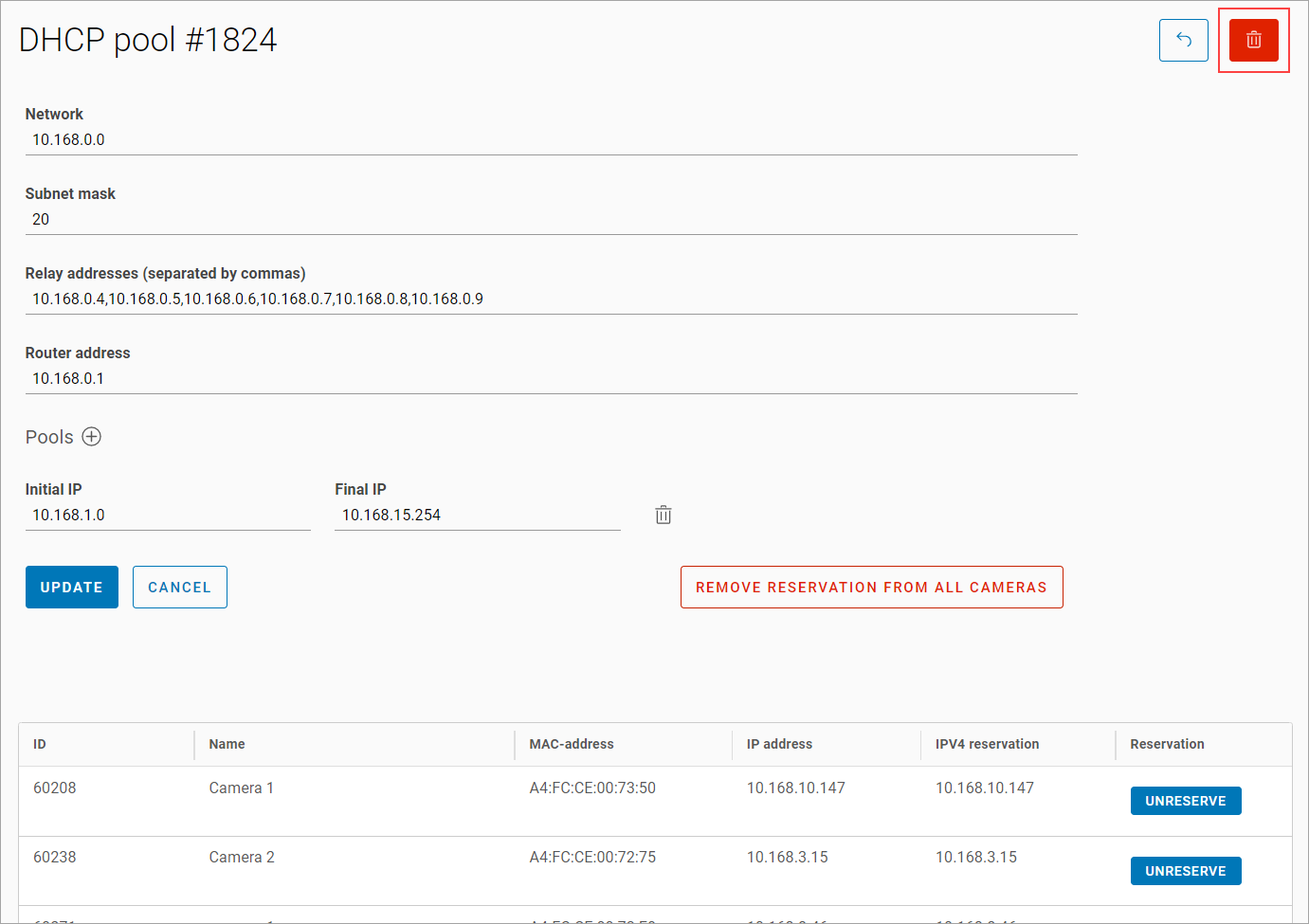Click the red delete pool trash icon
This screenshot has height=924, width=1309.
(1253, 40)
